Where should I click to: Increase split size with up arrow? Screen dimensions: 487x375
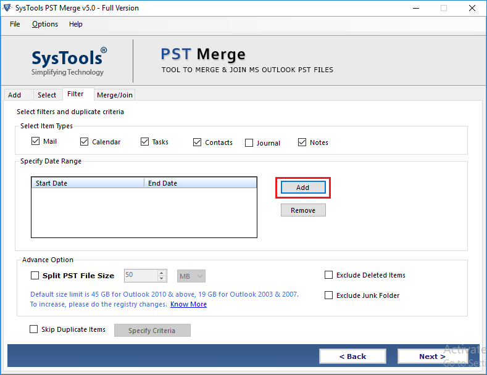[162, 273]
